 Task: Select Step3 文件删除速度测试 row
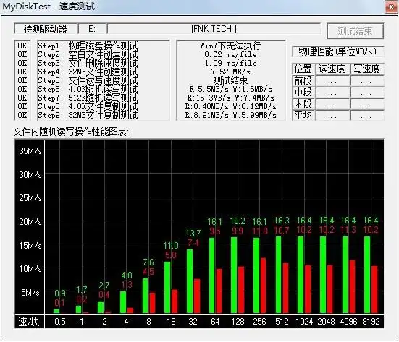[88, 64]
